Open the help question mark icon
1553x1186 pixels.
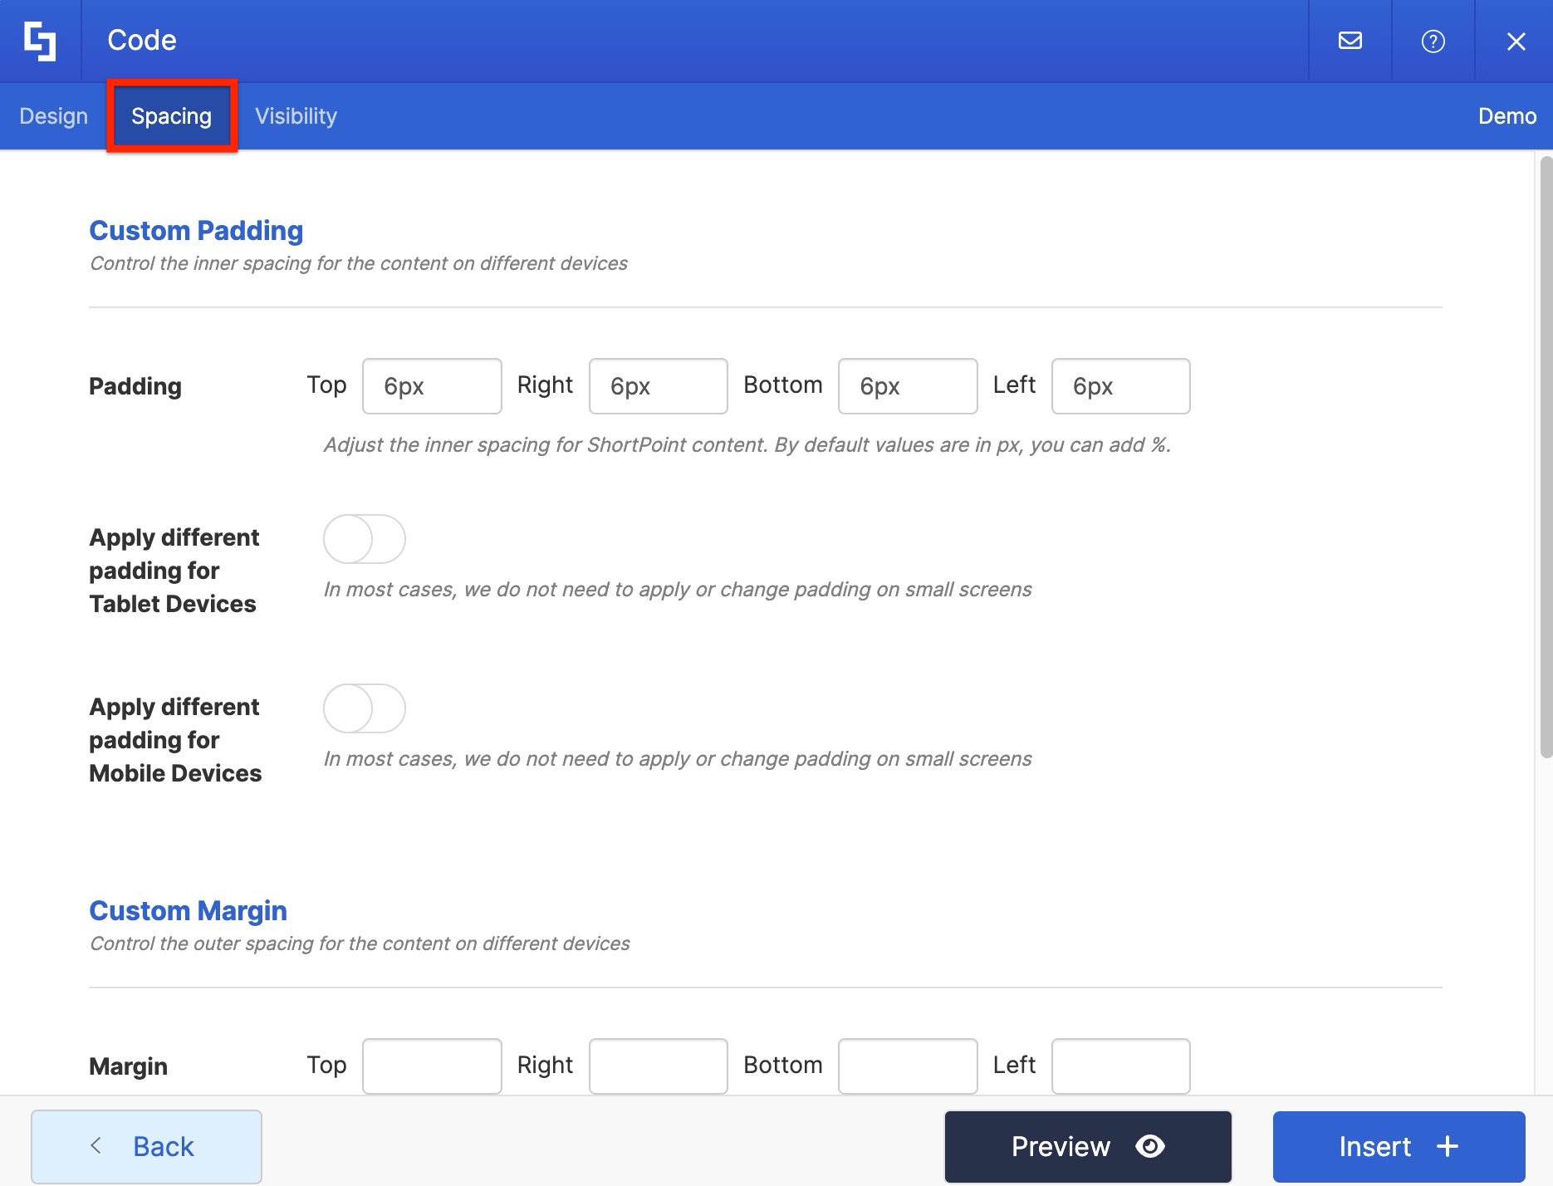point(1433,41)
